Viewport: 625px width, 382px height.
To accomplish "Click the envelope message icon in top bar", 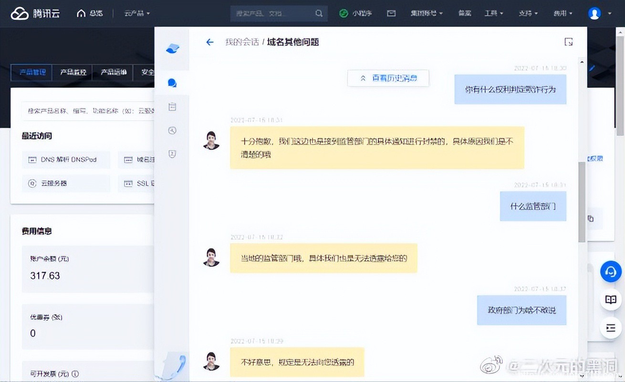I will pos(391,13).
